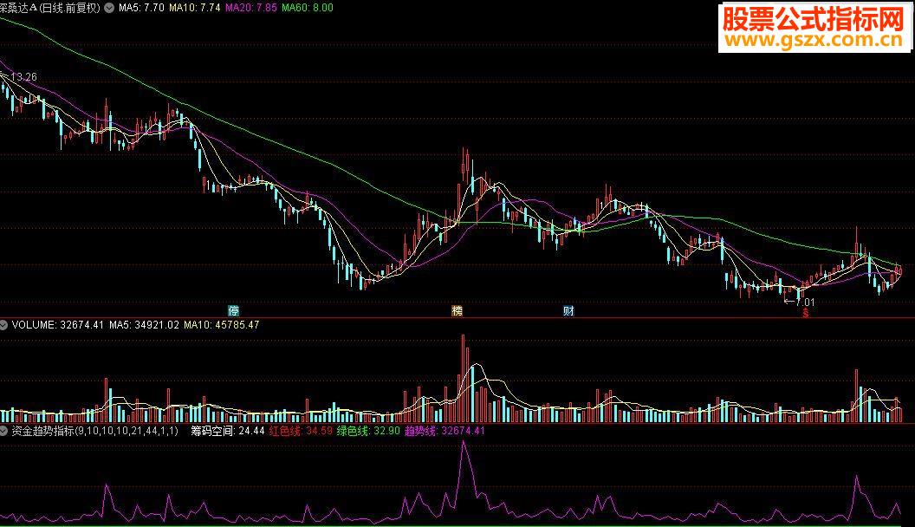Click the green MA60: 8.00 label

pos(307,8)
